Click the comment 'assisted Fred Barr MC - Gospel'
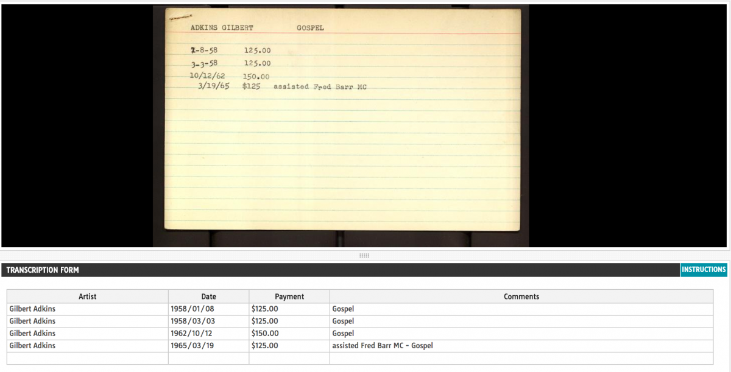This screenshot has height=372, width=731. [521, 346]
